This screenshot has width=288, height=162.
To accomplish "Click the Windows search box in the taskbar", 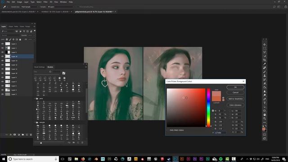I will (33, 159).
